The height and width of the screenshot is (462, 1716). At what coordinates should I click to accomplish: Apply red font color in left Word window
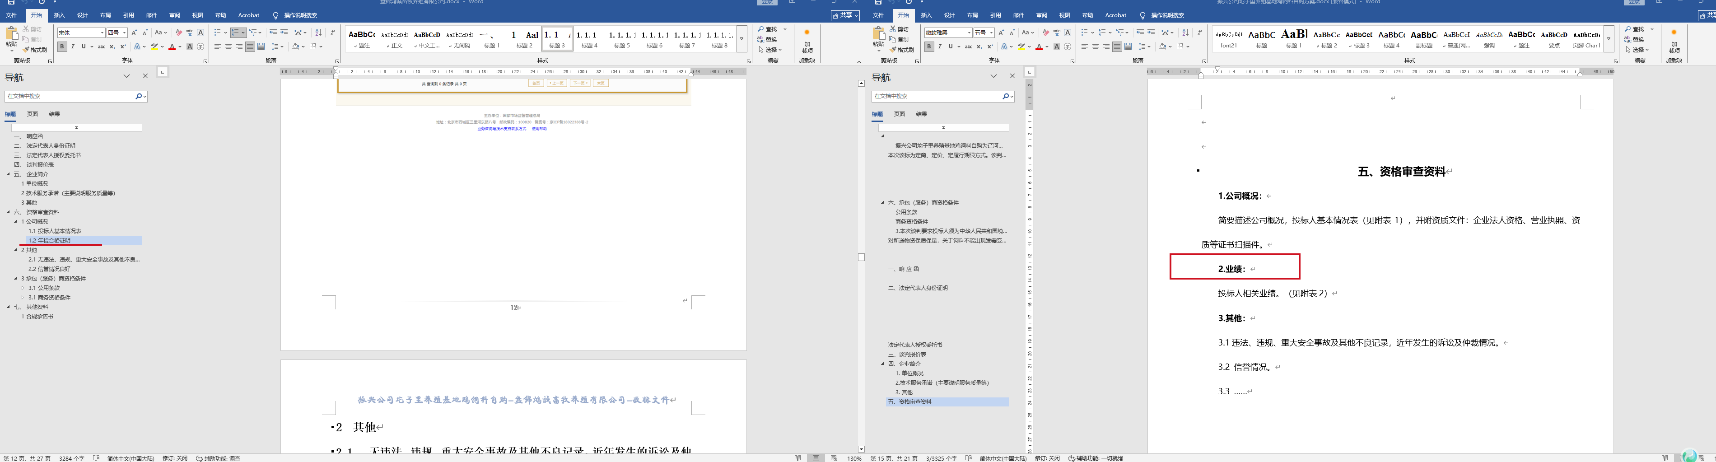click(172, 47)
